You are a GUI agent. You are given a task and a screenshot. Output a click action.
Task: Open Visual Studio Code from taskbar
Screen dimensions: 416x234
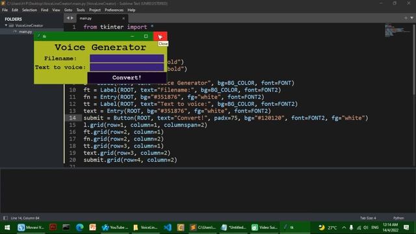(168, 227)
